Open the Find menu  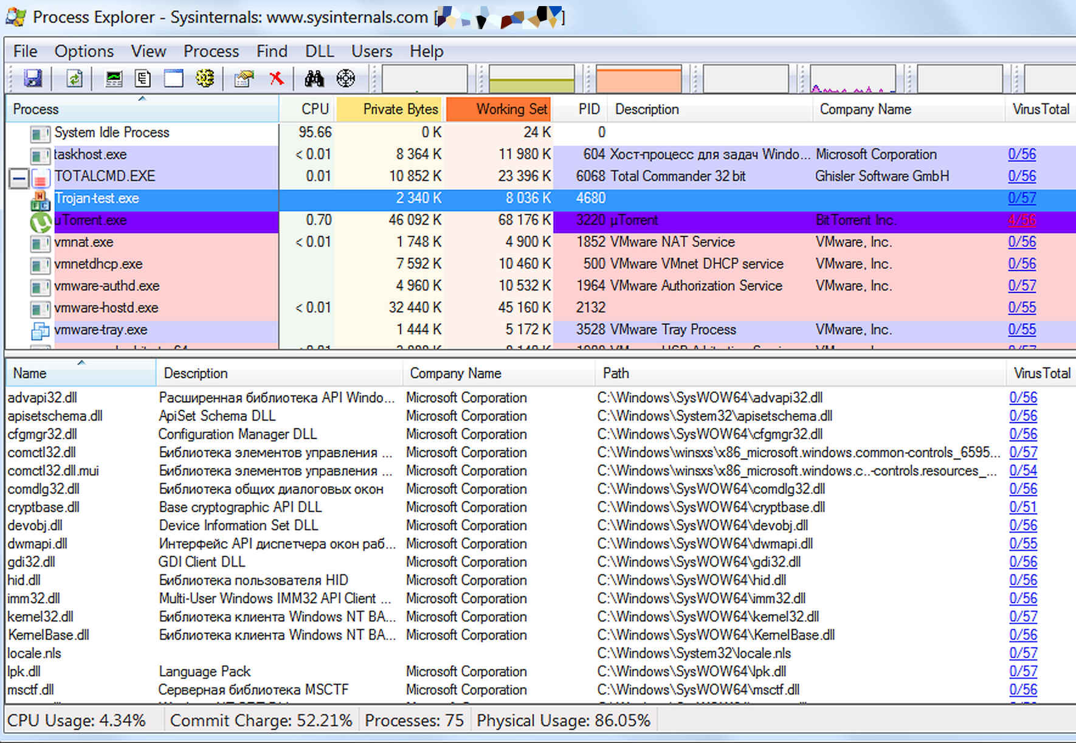272,51
